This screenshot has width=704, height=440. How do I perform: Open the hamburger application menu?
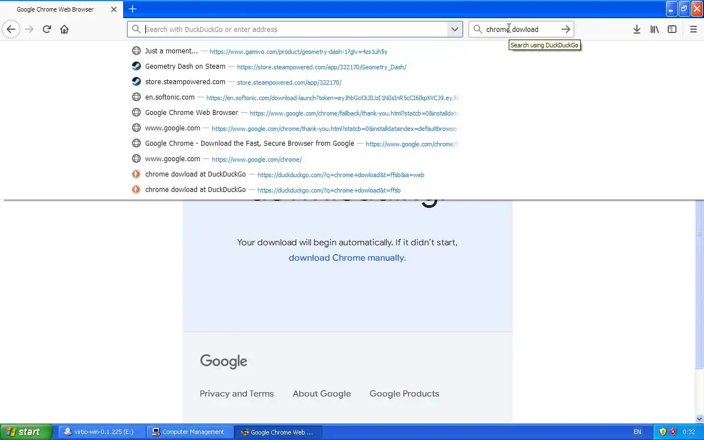pos(693,29)
